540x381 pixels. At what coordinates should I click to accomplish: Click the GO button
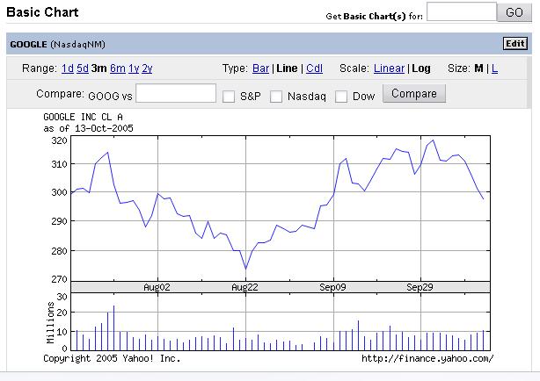pyautogui.click(x=514, y=12)
